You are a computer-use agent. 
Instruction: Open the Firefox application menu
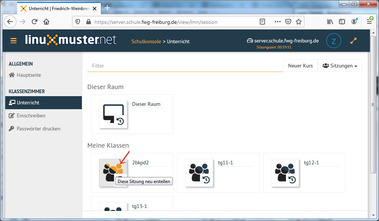coord(369,22)
